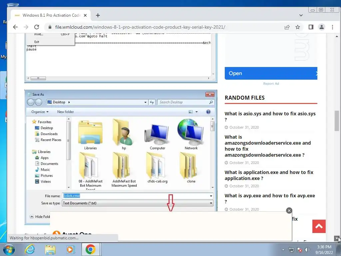This screenshot has height=256, width=341.
Task: Select the Windows 8.1 Pro Activation Code tab
Action: coord(51,15)
